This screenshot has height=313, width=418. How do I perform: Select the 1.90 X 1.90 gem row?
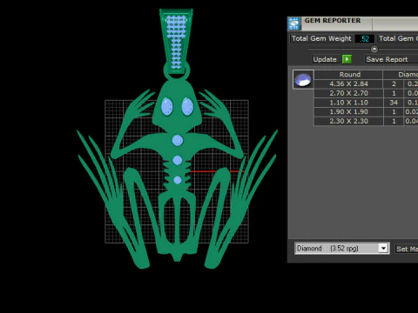point(366,111)
